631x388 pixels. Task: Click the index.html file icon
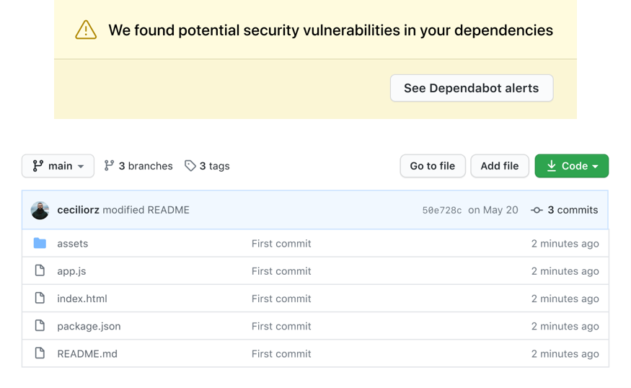pos(40,298)
